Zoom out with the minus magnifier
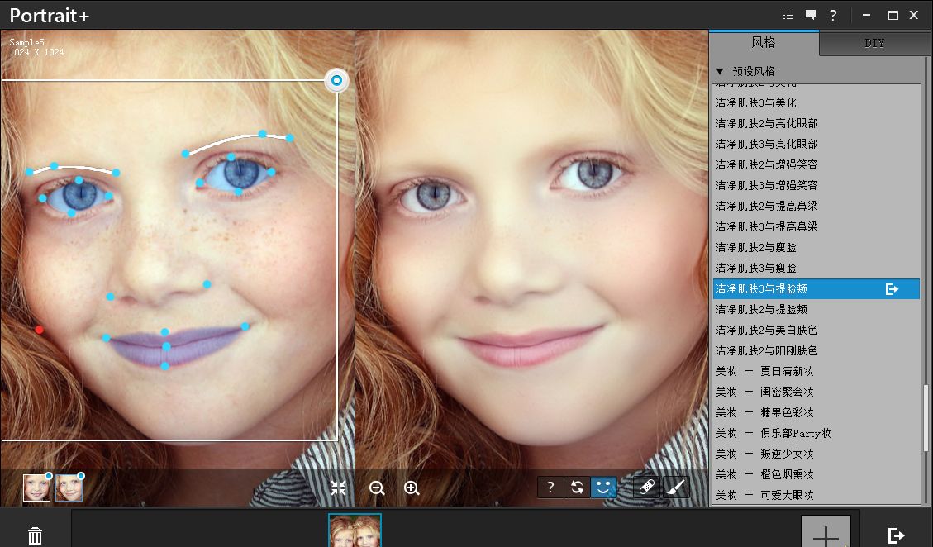 tap(377, 488)
